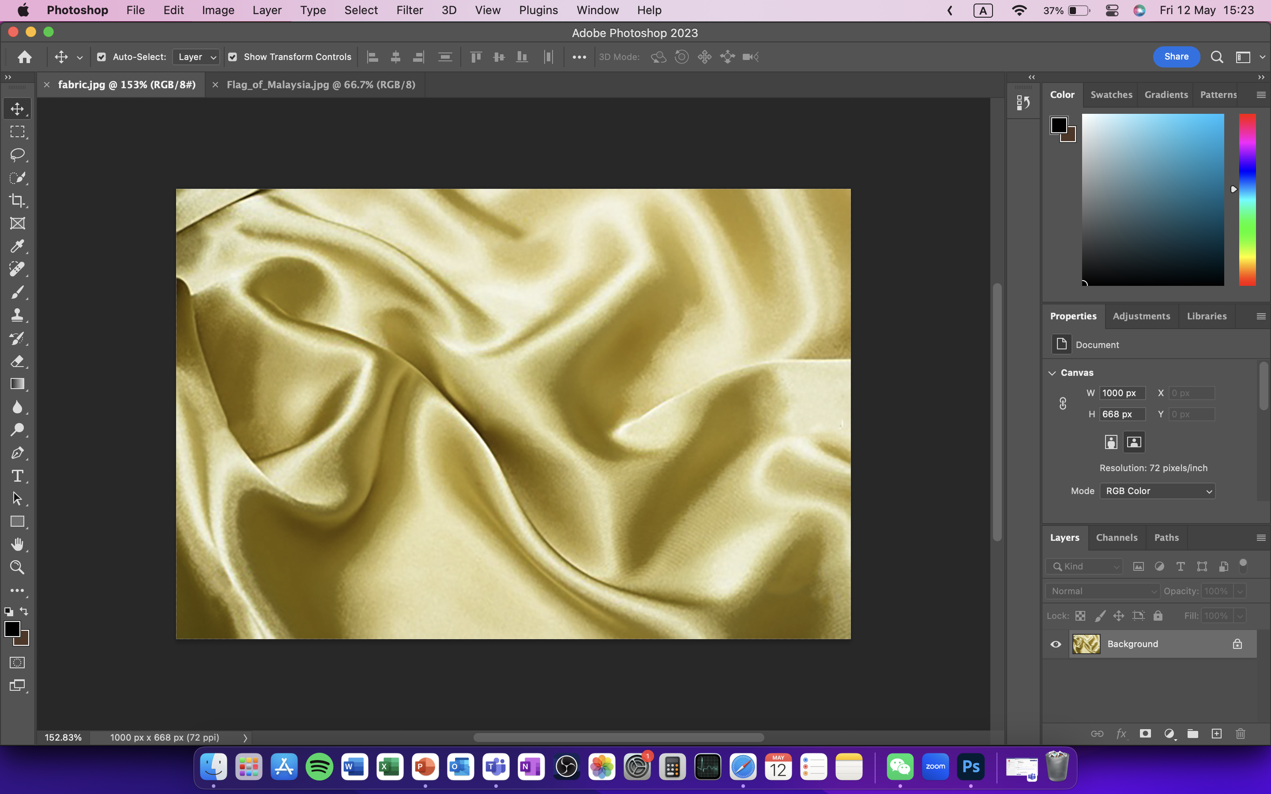Open the Filter menu
Viewport: 1271px width, 794px height.
[409, 10]
